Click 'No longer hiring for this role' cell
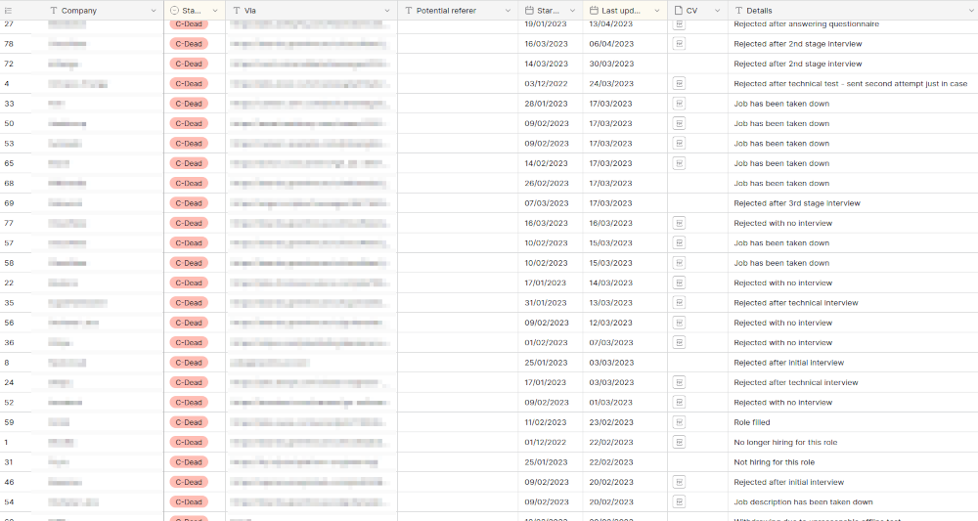 (x=853, y=443)
